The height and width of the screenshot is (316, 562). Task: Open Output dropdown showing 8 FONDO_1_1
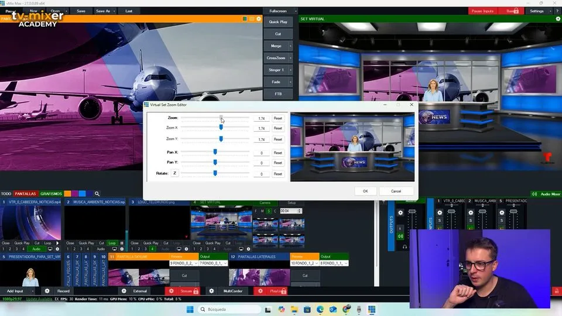[x=334, y=263]
